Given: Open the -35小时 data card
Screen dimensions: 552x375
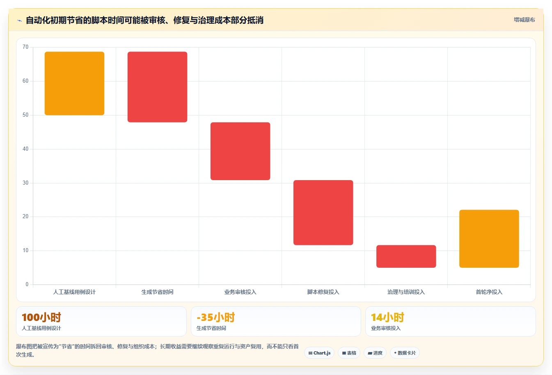Looking at the screenshot, I should point(276,321).
